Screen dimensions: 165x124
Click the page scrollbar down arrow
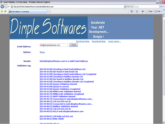point(163,122)
